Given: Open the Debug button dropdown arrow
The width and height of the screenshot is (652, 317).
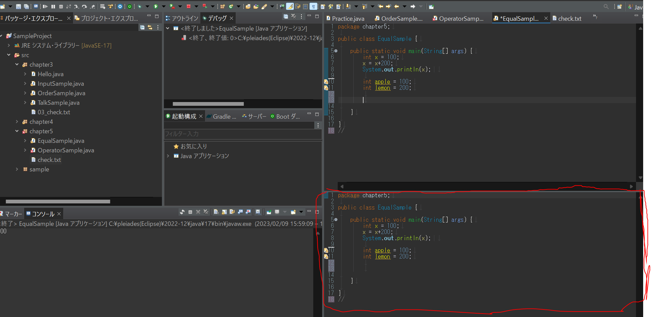Looking at the screenshot, I should (x=147, y=6).
